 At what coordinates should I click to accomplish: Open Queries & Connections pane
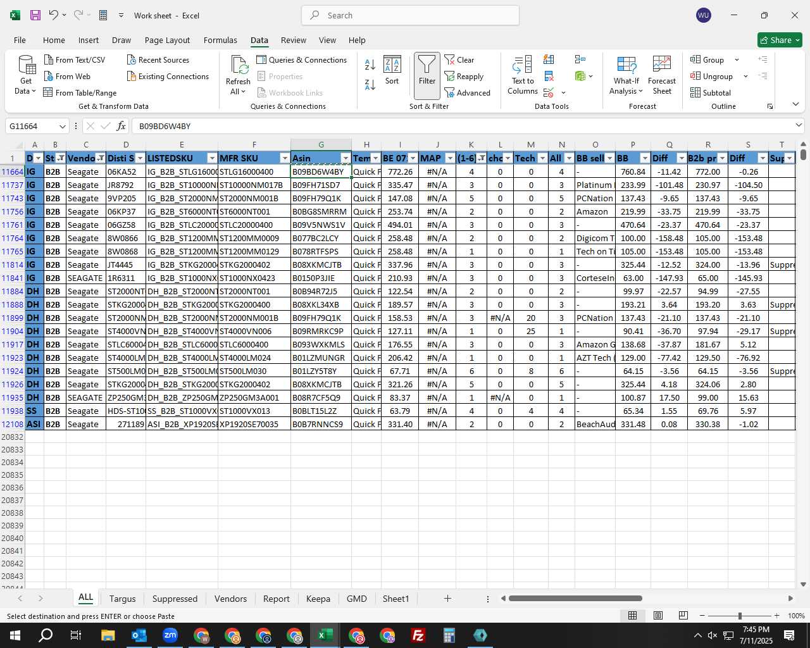[x=302, y=59]
